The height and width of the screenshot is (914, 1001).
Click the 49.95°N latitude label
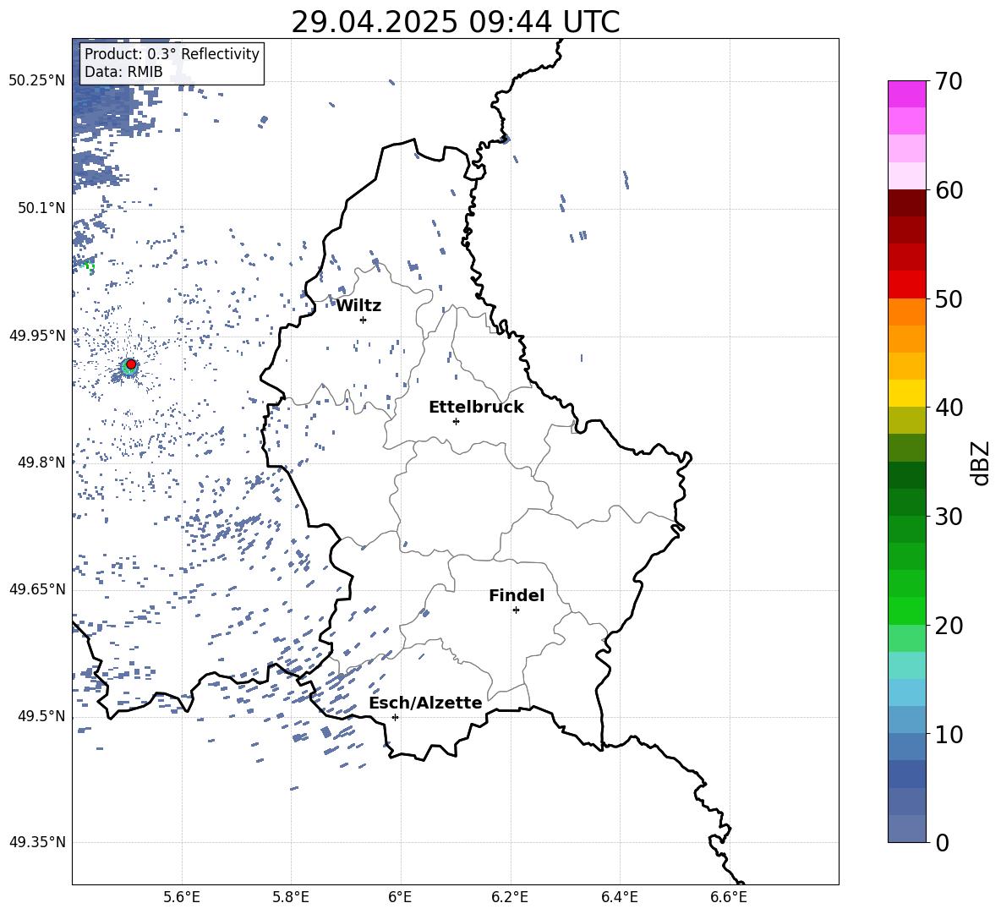click(37, 335)
